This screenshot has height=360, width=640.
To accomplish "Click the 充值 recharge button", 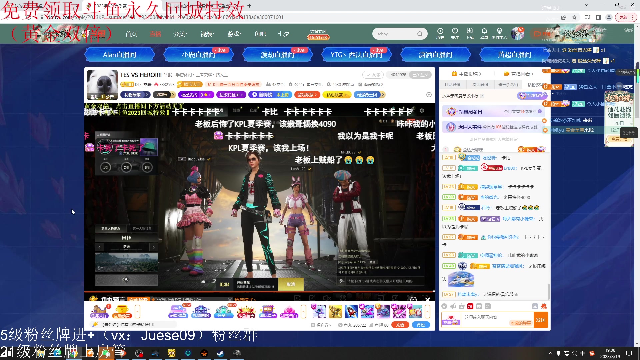I will [x=400, y=325].
